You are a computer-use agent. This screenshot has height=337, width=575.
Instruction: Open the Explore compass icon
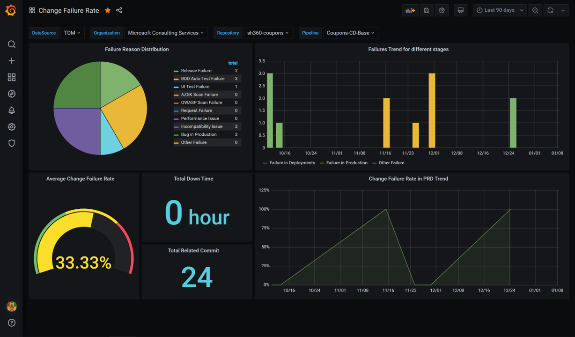[12, 94]
